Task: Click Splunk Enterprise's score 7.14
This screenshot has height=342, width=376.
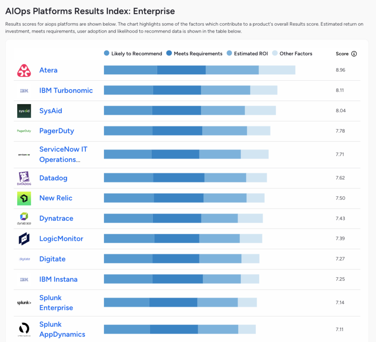Action: (x=340, y=302)
